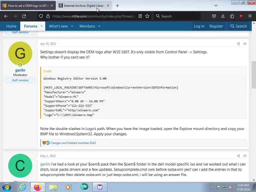This screenshot has width=256, height=192.
Task: Click the scrollbar up arrow
Action: pos(254,23)
